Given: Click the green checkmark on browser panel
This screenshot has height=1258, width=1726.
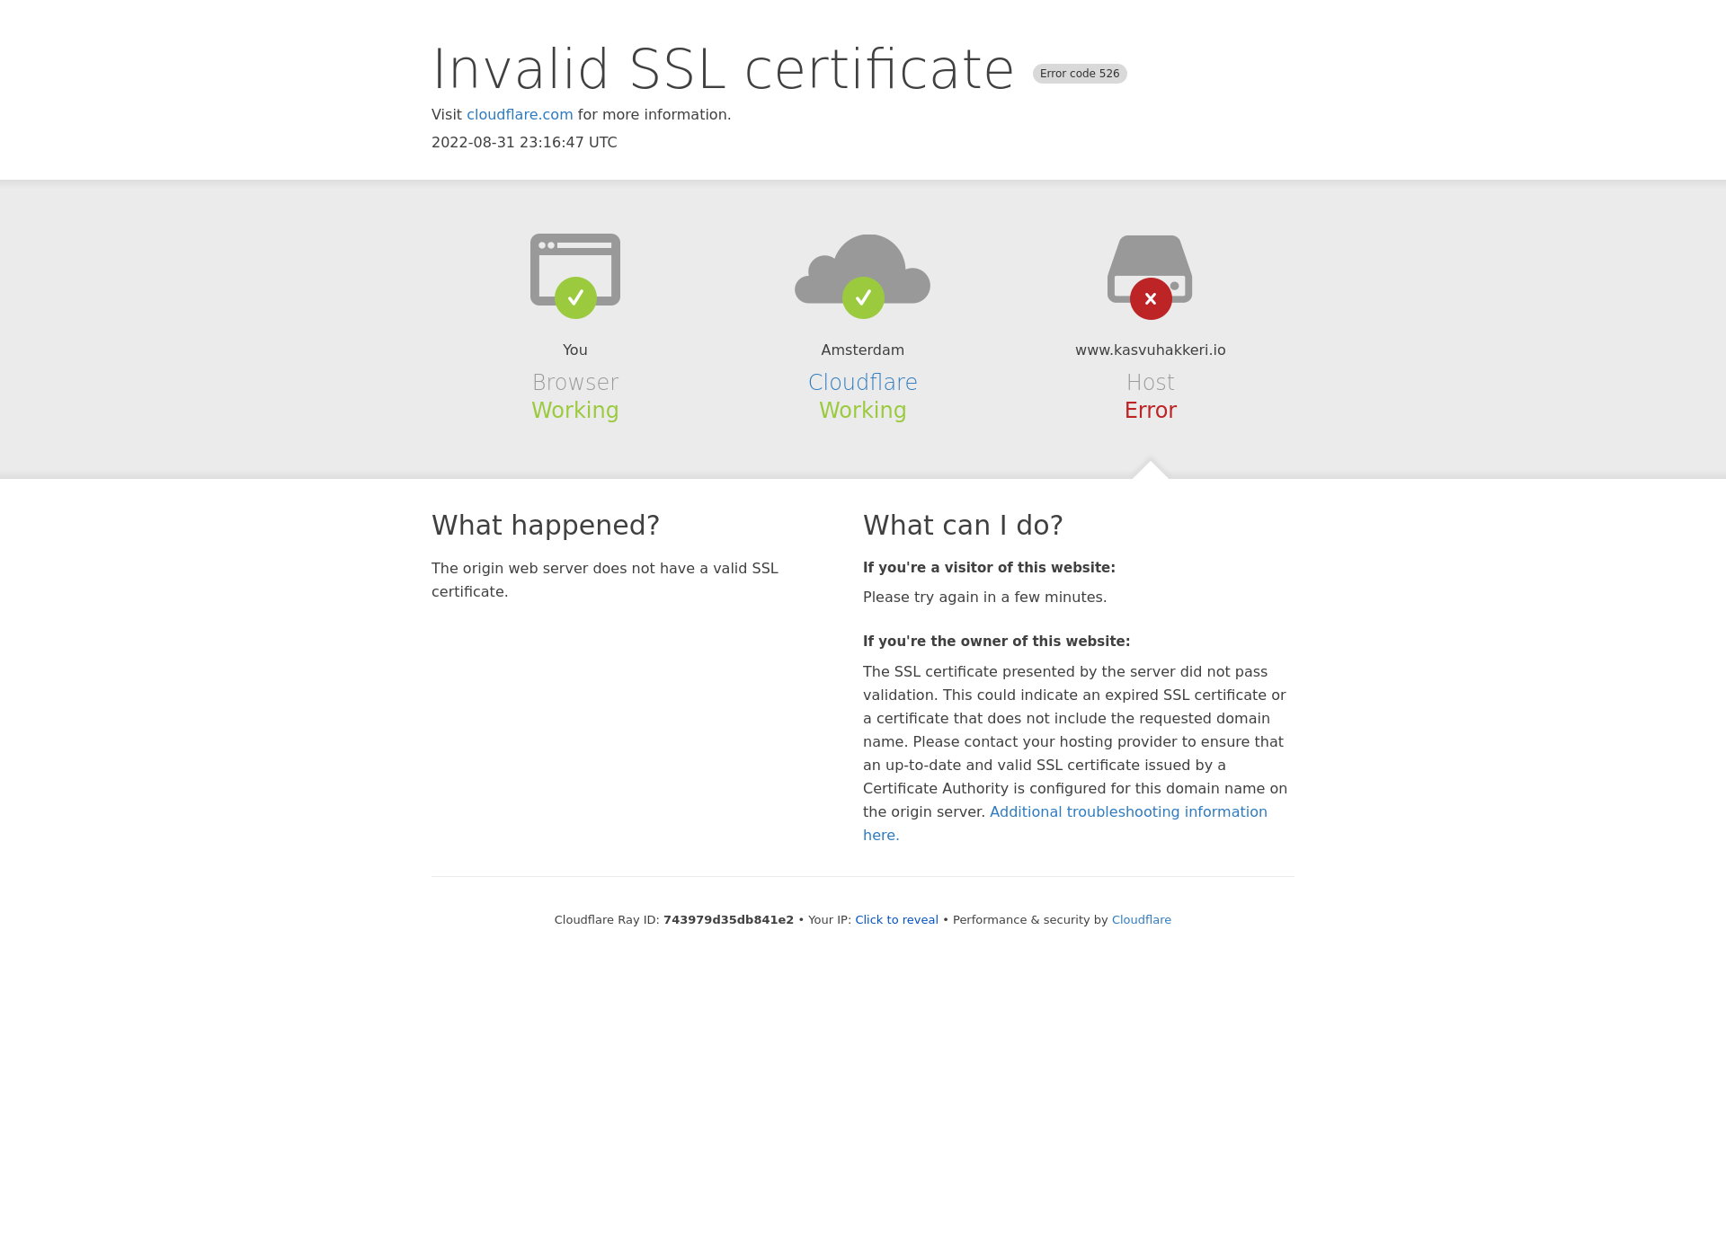Looking at the screenshot, I should click(x=576, y=297).
